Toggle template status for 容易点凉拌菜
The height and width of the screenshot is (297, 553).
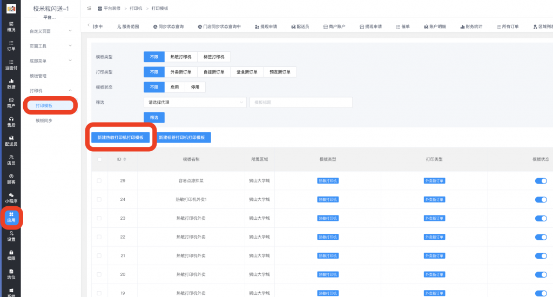point(541,181)
